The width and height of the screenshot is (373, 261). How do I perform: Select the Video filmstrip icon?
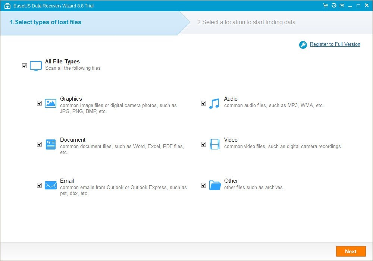[214, 144]
